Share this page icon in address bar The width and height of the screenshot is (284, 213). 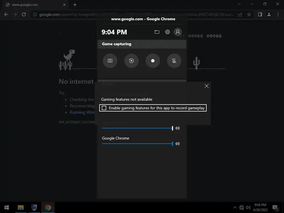tap(240, 14)
